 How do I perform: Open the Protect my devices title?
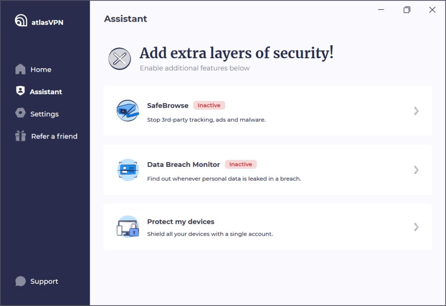pos(181,222)
